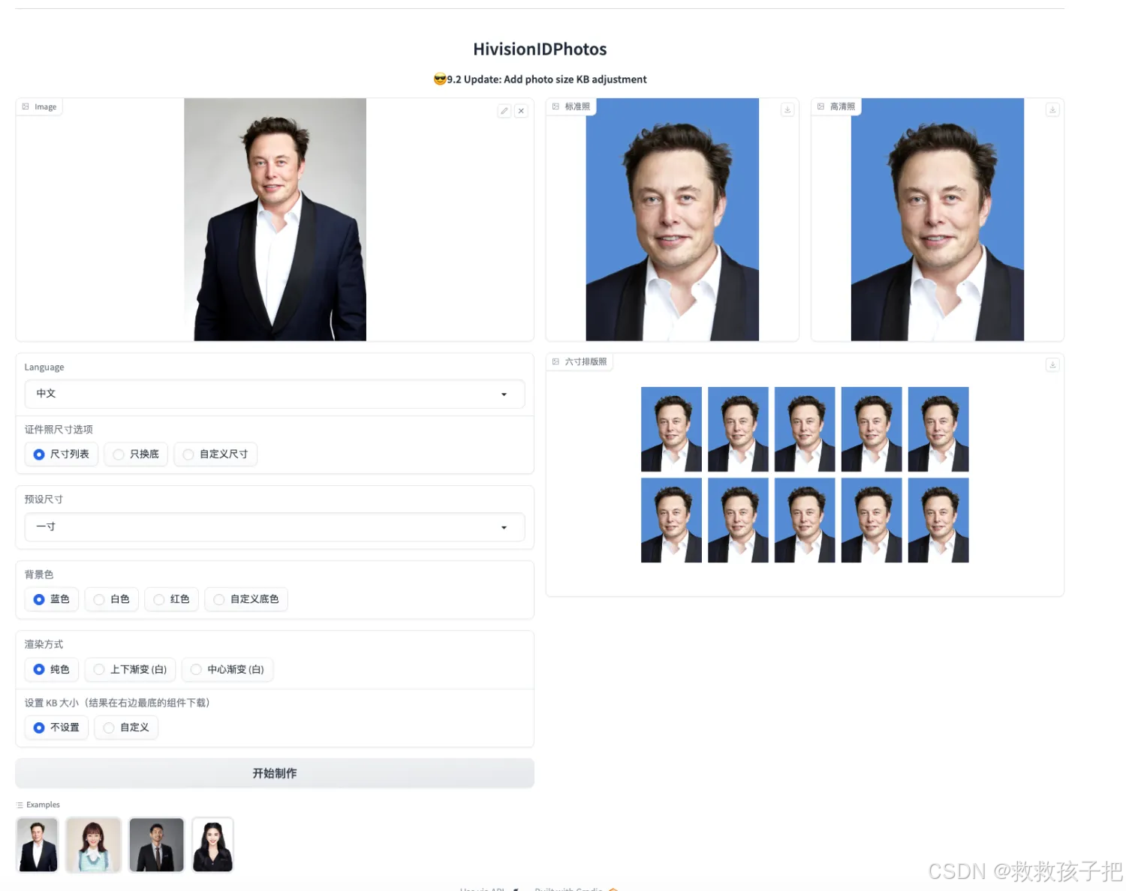Click the 开始制作 start button

pos(275,773)
